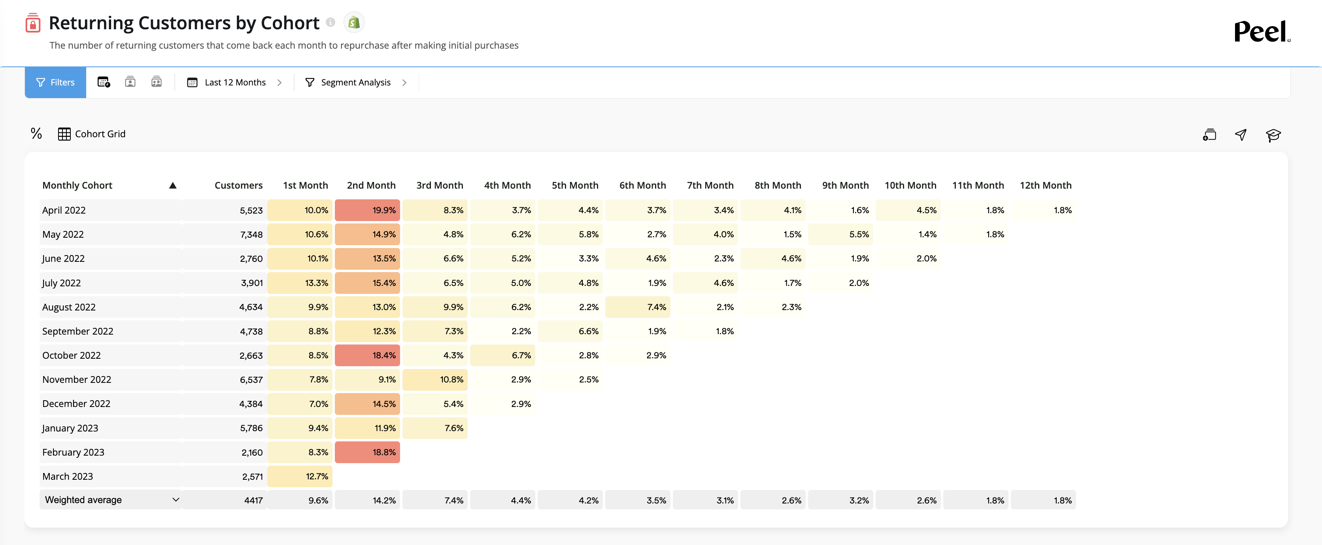Open the Last 12 Months date range
The width and height of the screenshot is (1322, 545).
pos(235,82)
